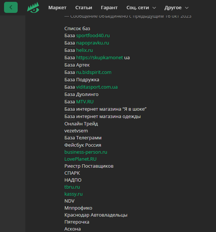
Task: Open the green eye site logo
Action: (x=33, y=8)
